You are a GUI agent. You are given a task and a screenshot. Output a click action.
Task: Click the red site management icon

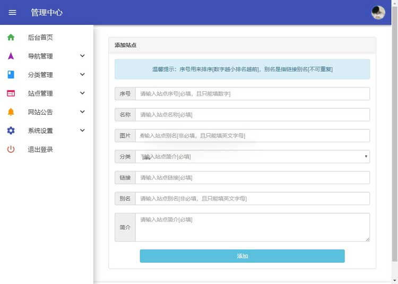pos(11,93)
